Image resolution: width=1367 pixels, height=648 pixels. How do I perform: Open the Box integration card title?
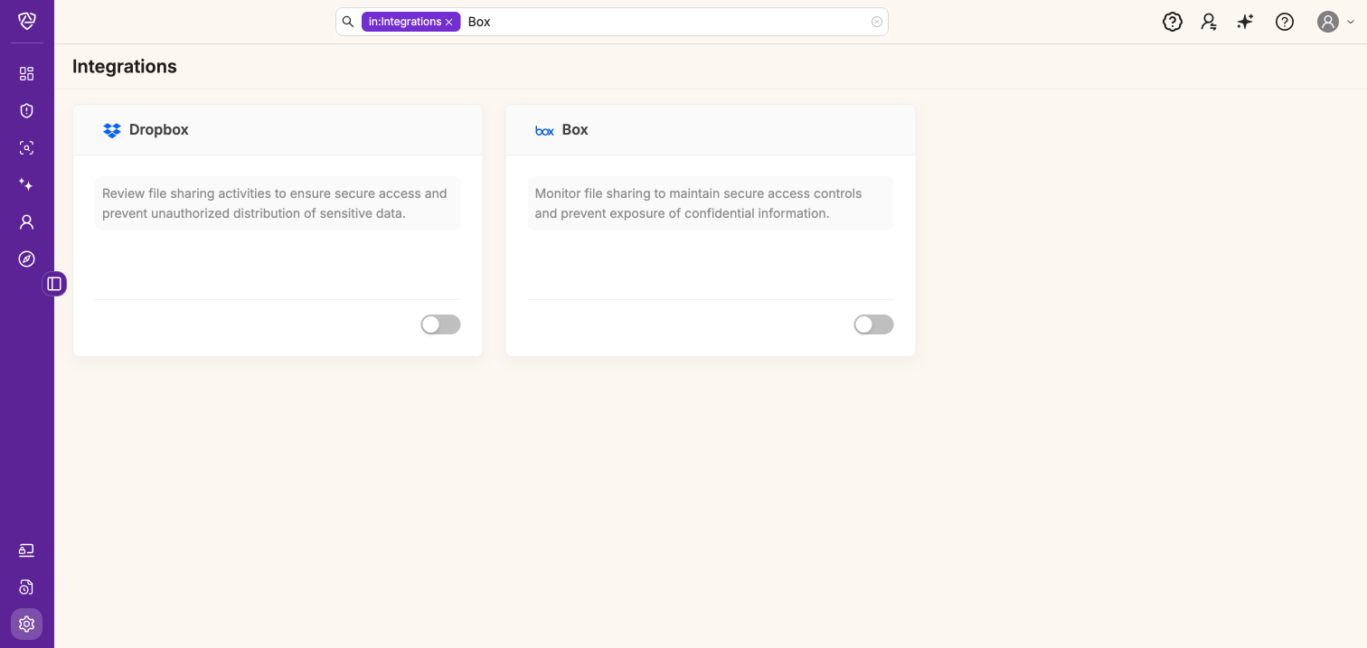click(x=574, y=130)
